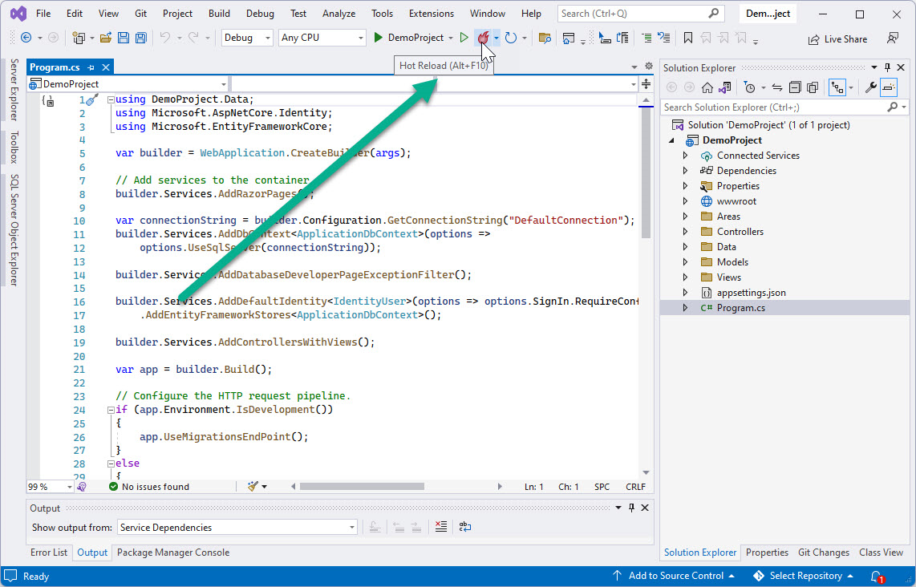Open the DemoProject startup dropdown arrow
This screenshot has width=916, height=587.
tap(451, 38)
